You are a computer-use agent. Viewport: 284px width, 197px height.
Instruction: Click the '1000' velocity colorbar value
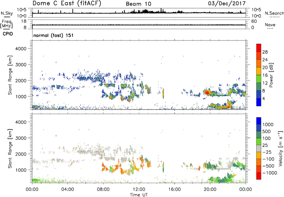pos(268,124)
